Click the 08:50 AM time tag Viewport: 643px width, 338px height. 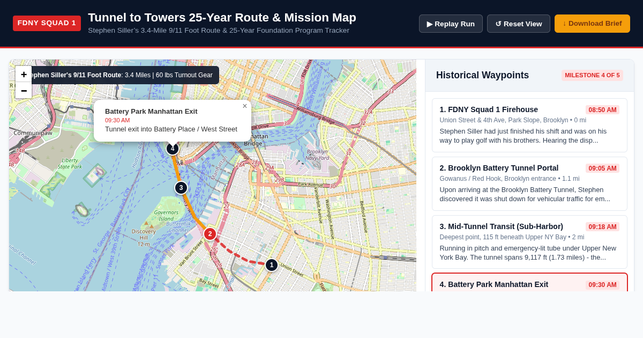602,109
